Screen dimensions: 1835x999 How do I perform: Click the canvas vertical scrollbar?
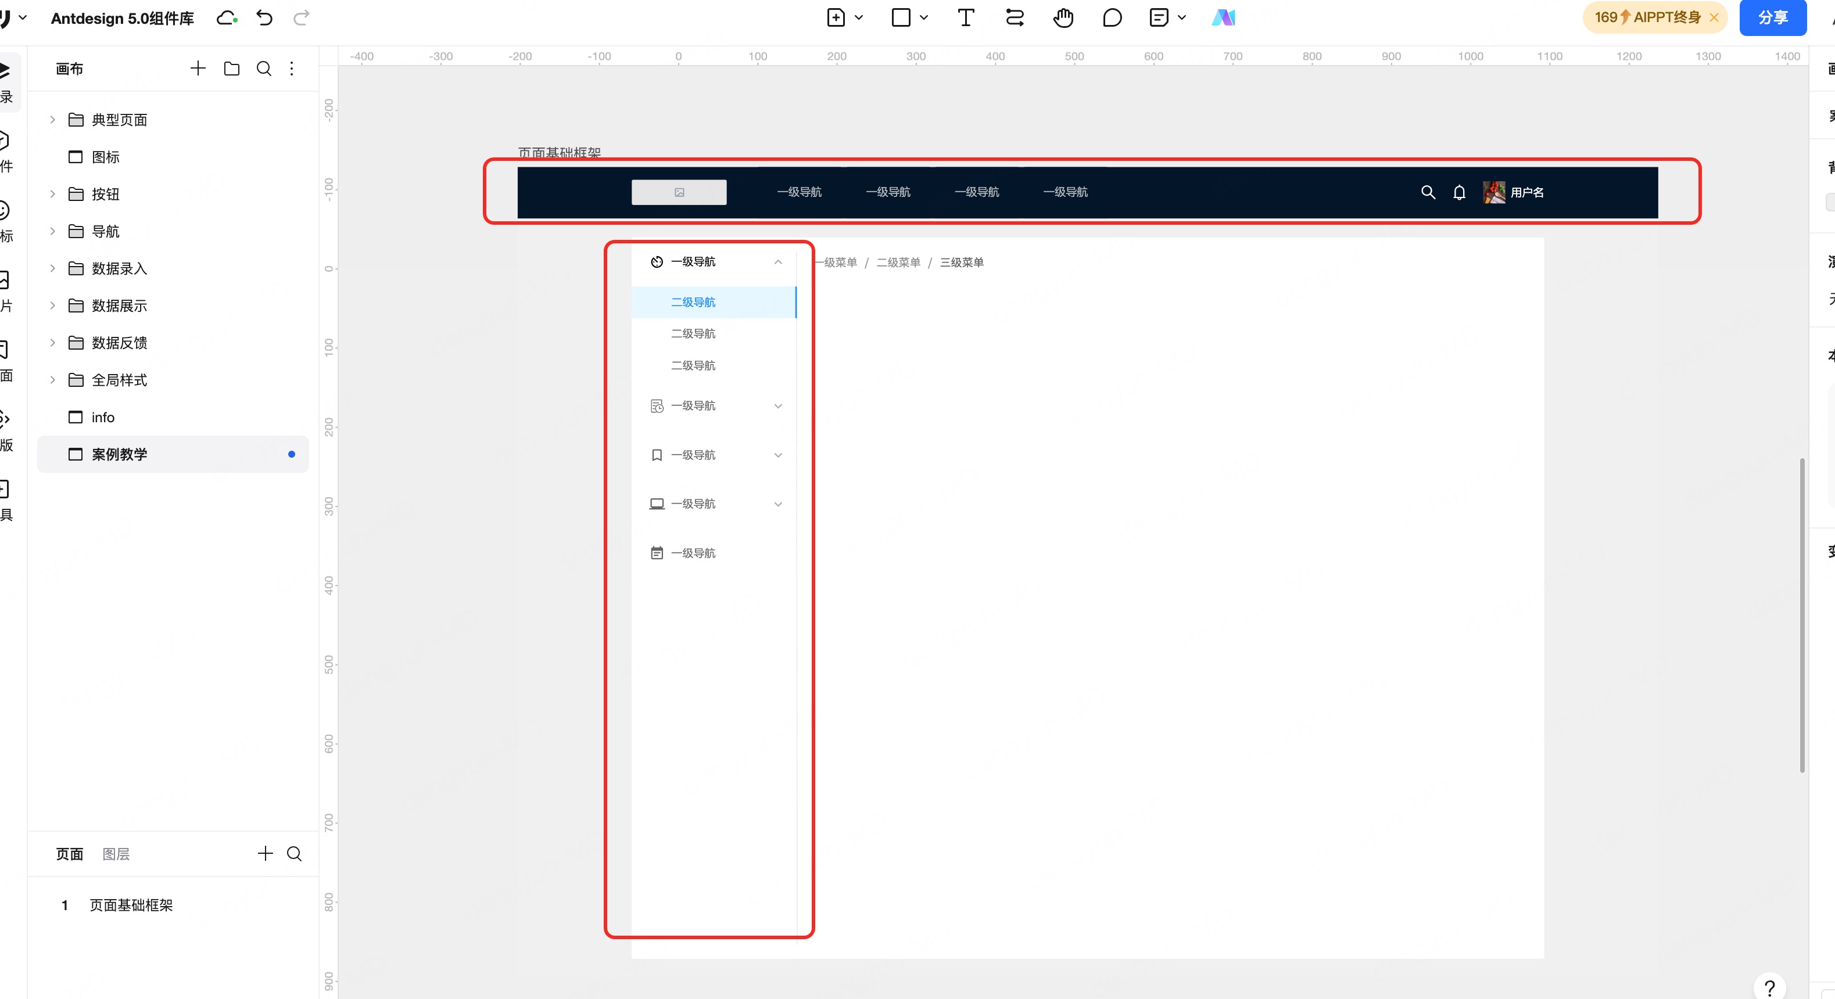pos(1801,616)
